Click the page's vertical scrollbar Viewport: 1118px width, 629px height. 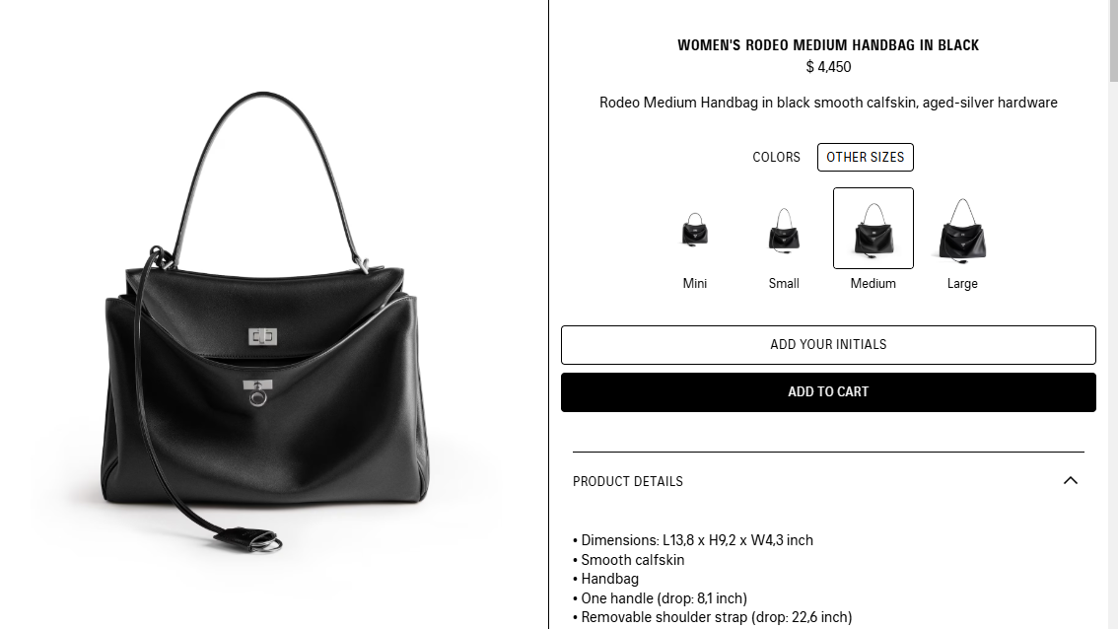tap(1113, 314)
